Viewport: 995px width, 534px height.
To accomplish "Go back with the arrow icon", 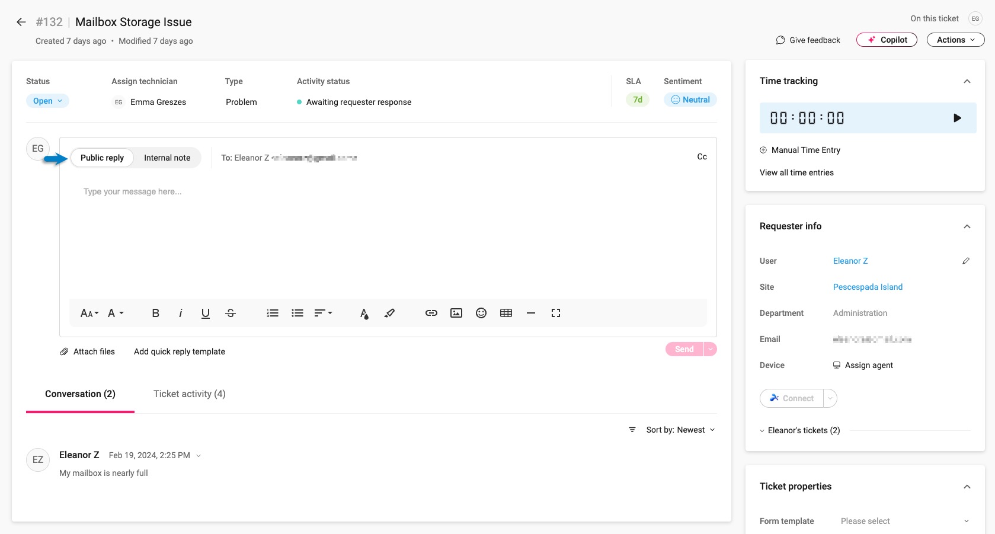I will [x=21, y=22].
